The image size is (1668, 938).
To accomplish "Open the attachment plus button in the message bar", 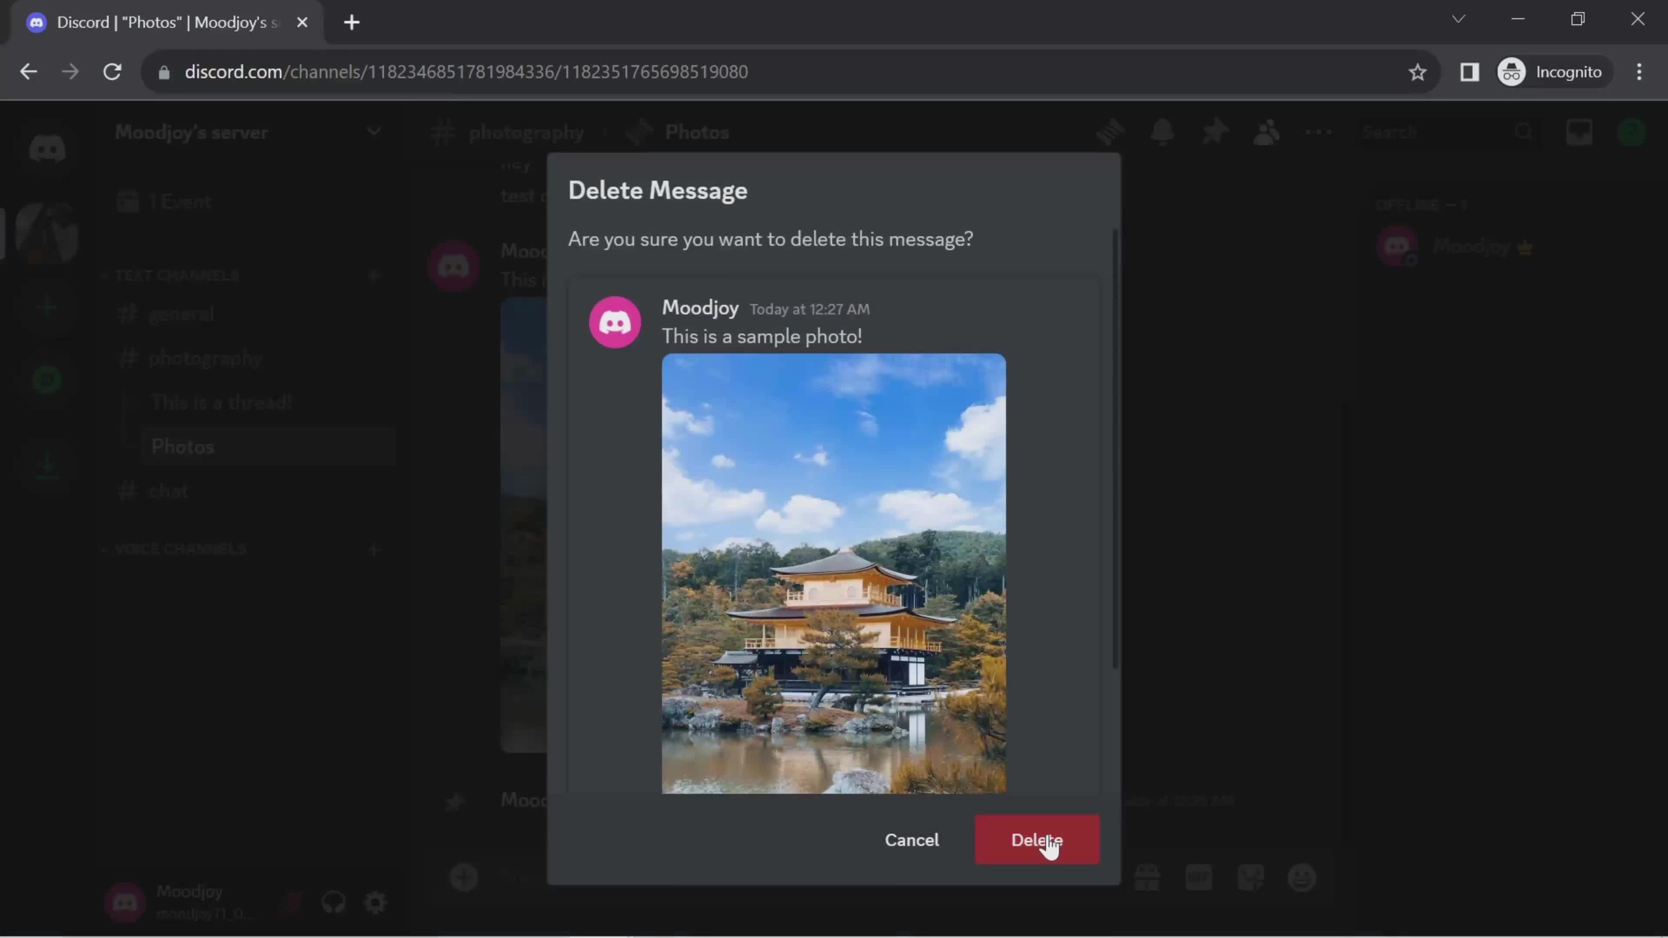I will 464,878.
